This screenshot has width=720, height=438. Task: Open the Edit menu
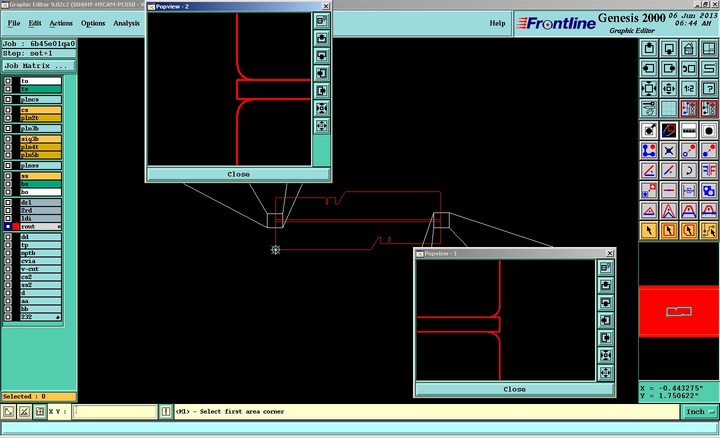coord(35,23)
